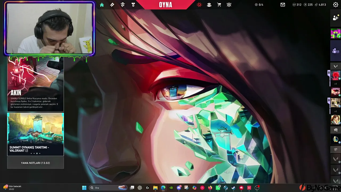The image size is (341, 192).
Task: Open the Battlepass ticket icon
Action: (112, 5)
